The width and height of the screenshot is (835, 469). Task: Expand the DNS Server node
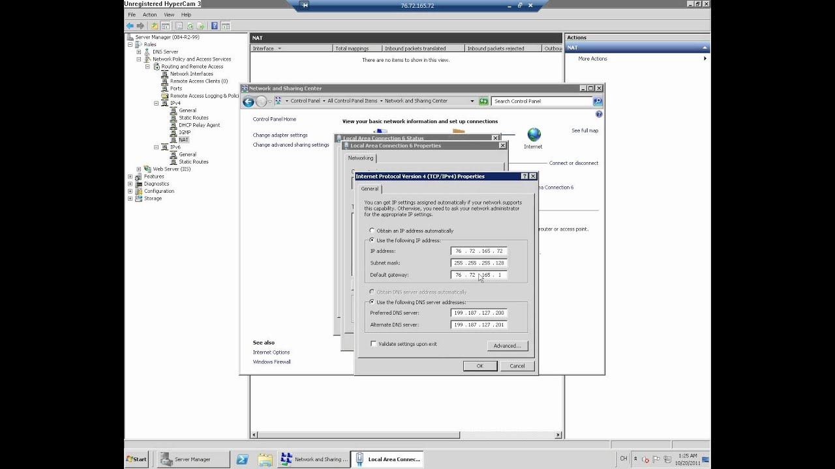[x=138, y=51]
